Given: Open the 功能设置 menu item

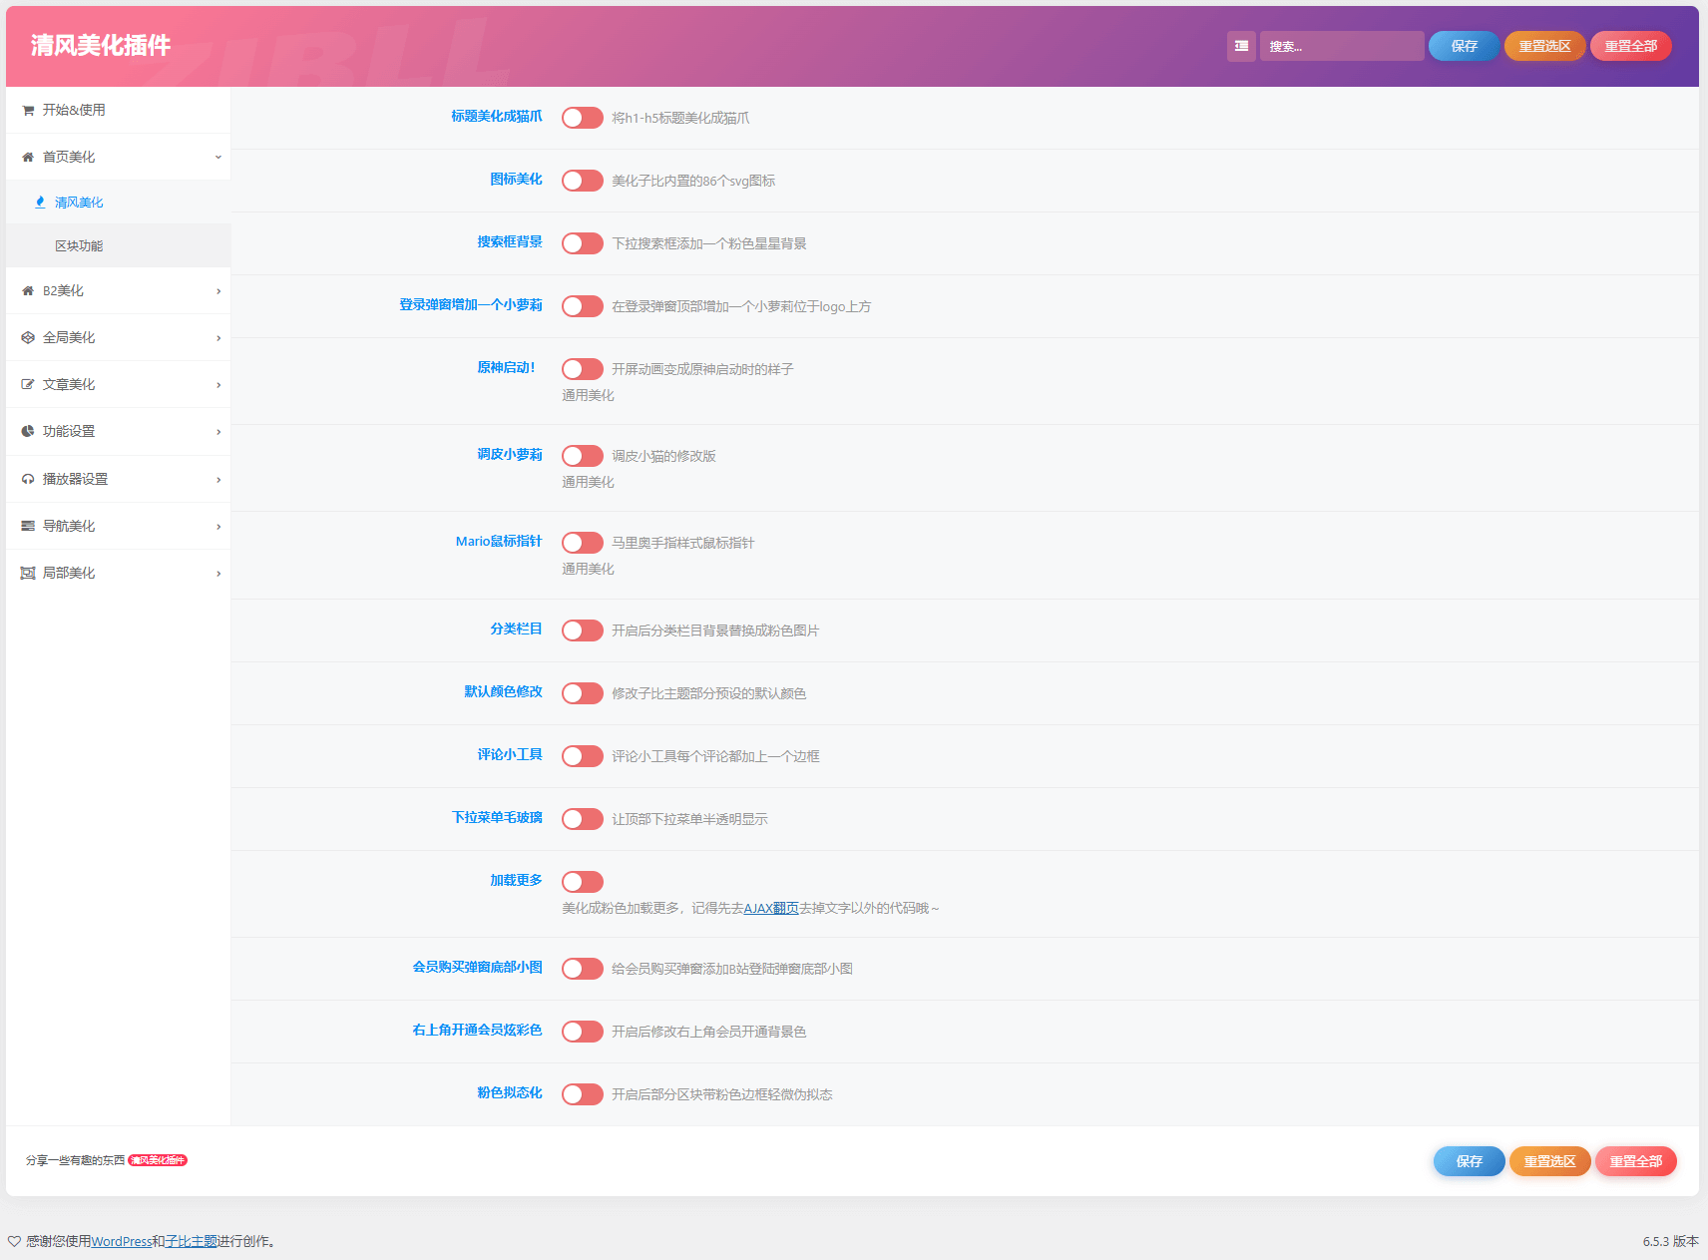Looking at the screenshot, I should pos(118,432).
